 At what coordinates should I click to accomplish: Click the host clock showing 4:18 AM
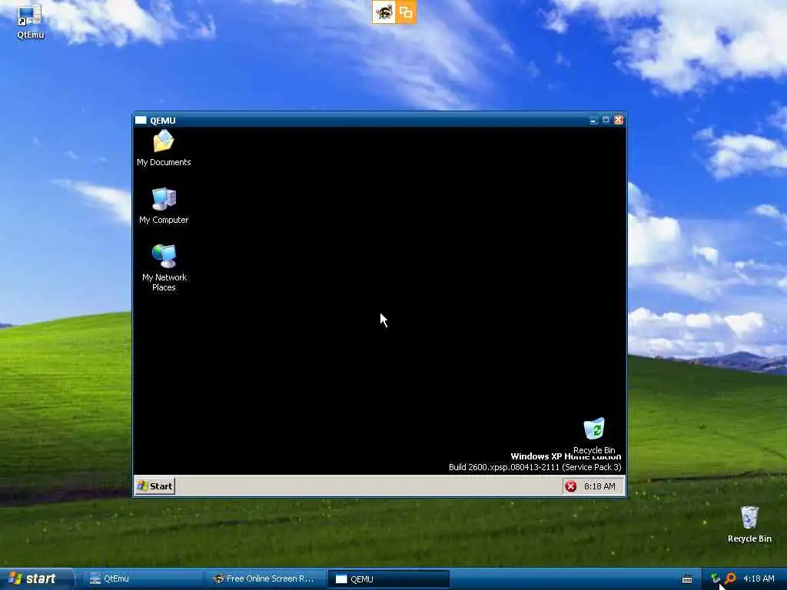759,579
